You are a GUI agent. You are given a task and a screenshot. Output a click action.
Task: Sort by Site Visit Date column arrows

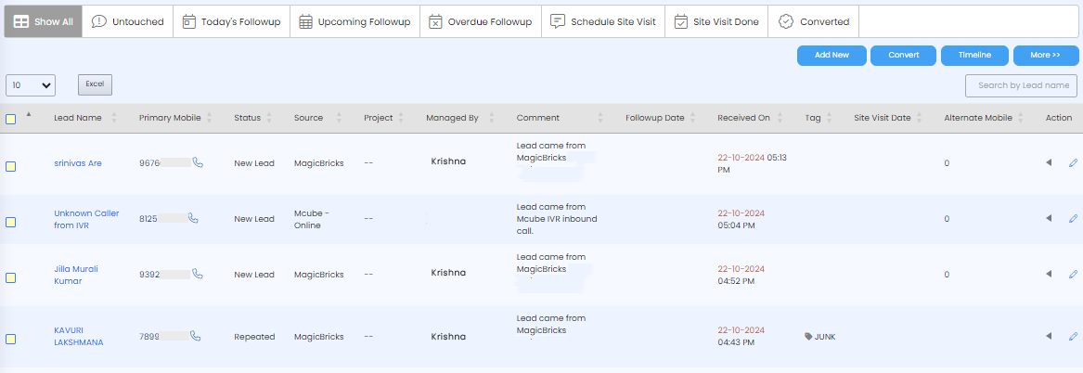(920, 118)
